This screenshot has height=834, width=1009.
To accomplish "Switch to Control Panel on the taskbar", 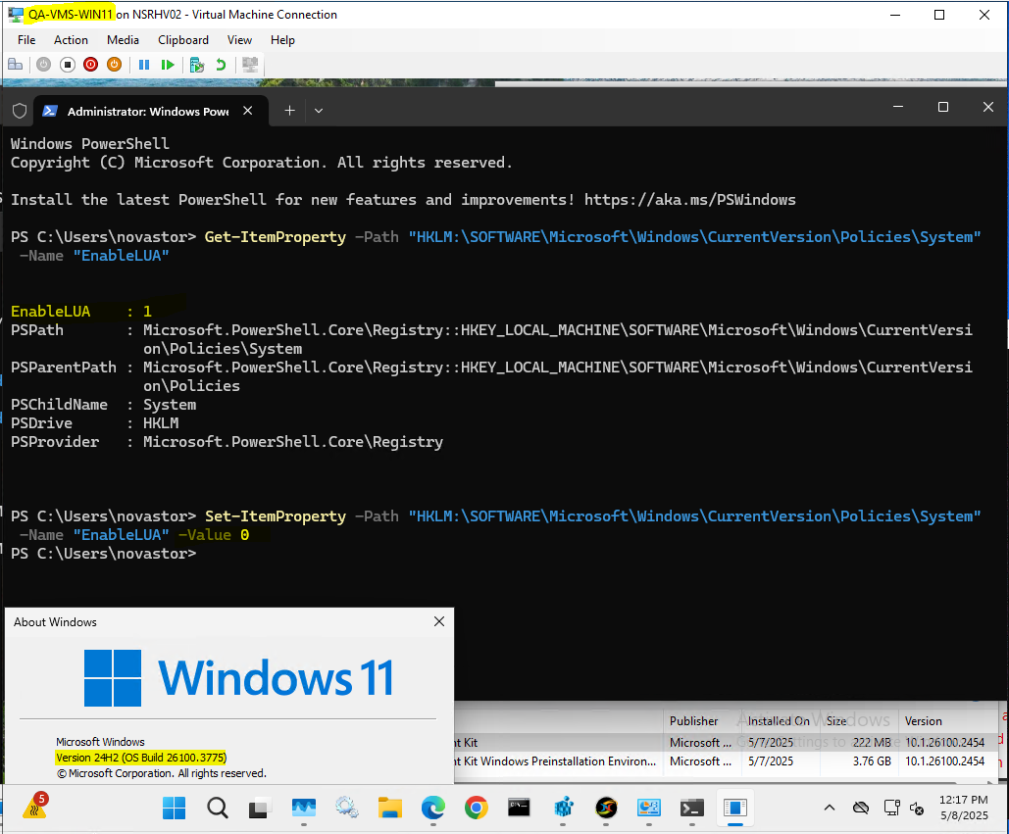I will (649, 808).
